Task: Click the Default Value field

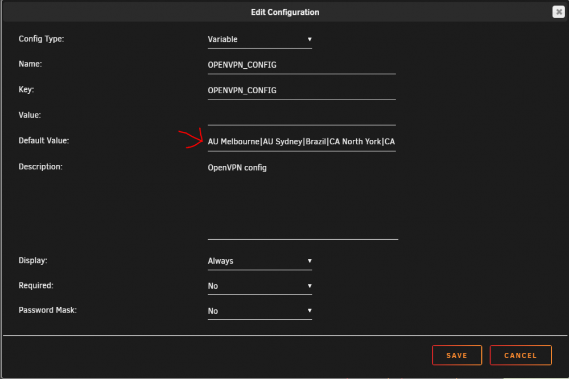Action: (302, 141)
